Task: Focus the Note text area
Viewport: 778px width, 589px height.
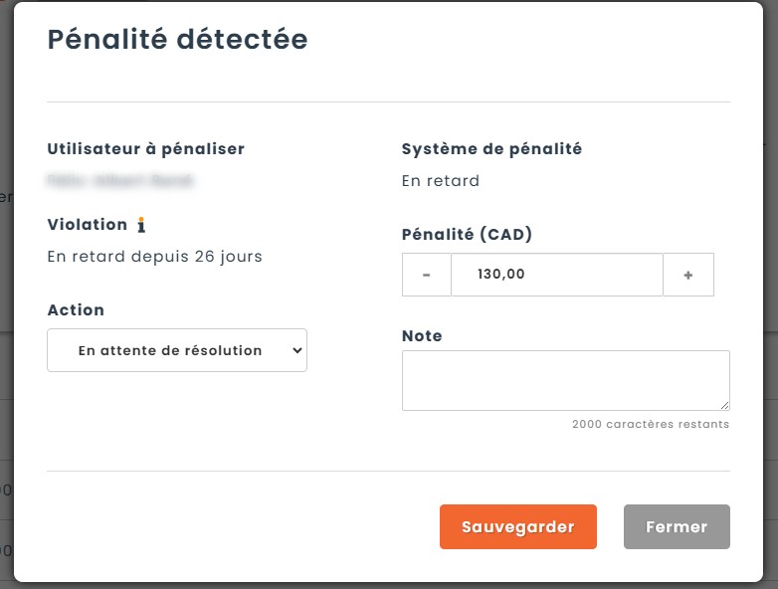Action: pyautogui.click(x=565, y=380)
